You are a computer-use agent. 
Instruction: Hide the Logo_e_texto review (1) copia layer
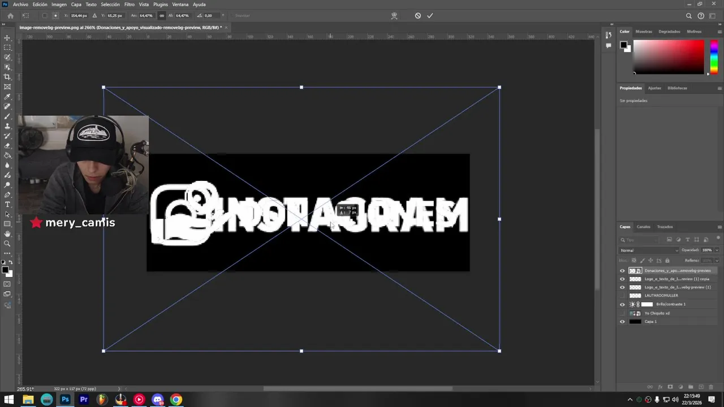click(x=623, y=279)
